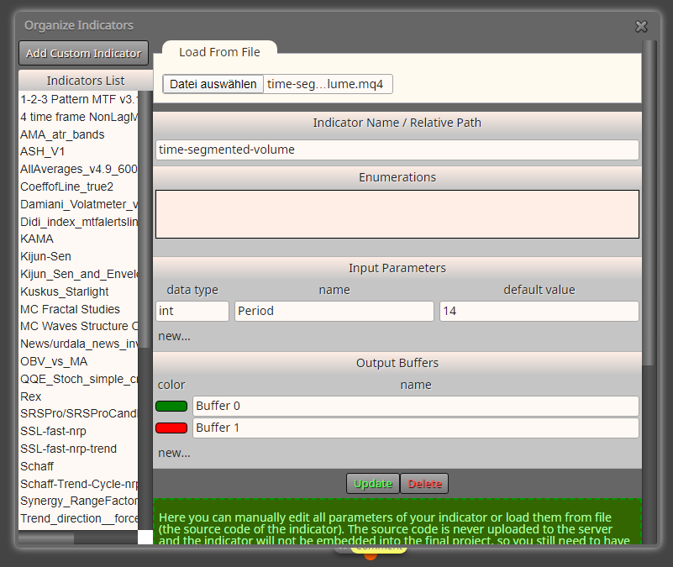Select the Kuskus_Starlight indicator
Viewport: 673px width, 567px height.
coord(78,291)
